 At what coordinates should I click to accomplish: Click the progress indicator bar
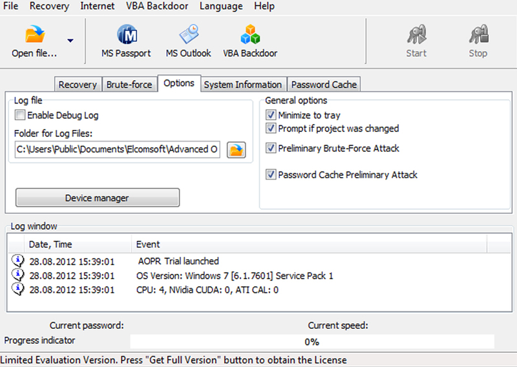(312, 342)
